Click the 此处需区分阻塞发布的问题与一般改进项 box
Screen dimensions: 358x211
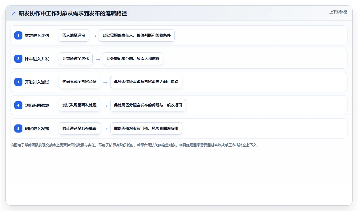tap(148, 105)
